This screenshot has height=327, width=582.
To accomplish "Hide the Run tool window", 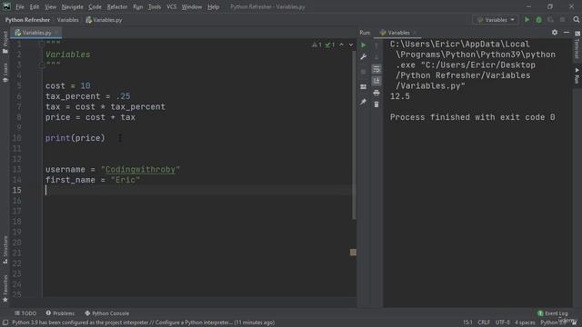I will [567, 33].
